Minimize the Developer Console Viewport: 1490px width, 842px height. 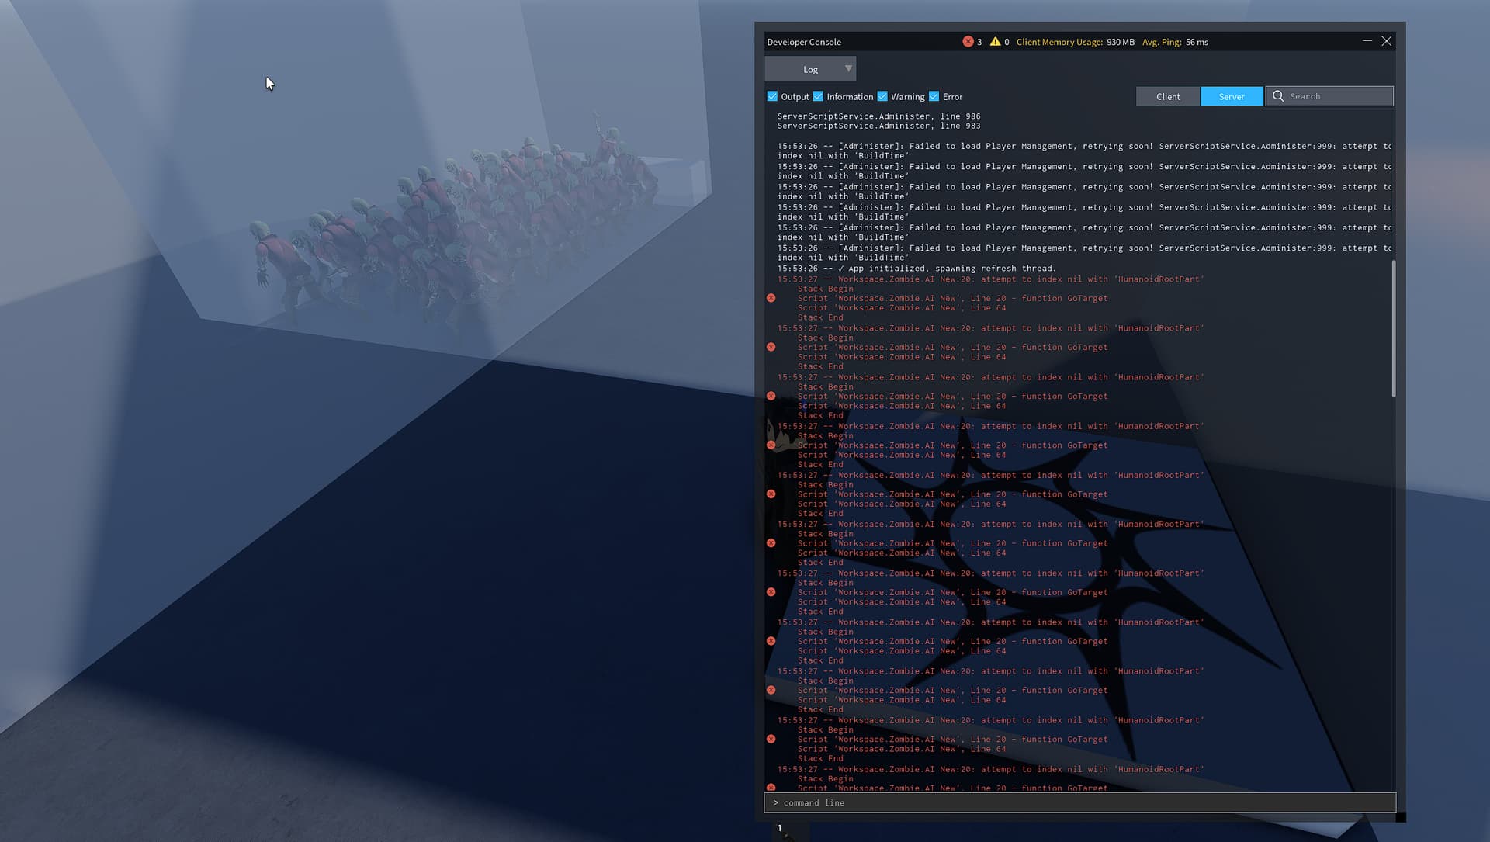[x=1367, y=41]
